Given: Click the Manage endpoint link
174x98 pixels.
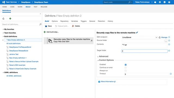Looking at the screenshot, I should pos(164,37).
